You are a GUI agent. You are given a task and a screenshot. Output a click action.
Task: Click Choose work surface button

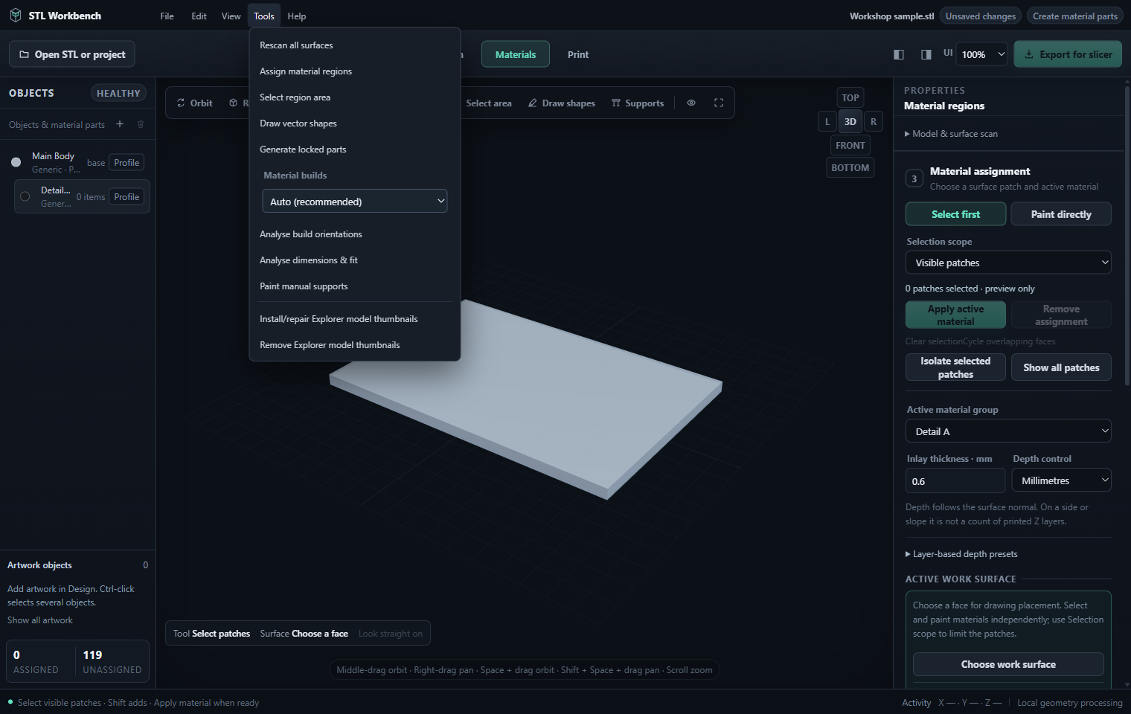[x=1008, y=664]
